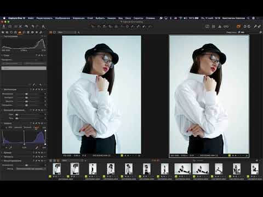Open the Коррекции menu
This screenshot has width=263, height=197.
coord(79,18)
